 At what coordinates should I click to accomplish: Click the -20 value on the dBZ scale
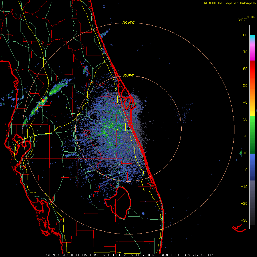pos(244,204)
